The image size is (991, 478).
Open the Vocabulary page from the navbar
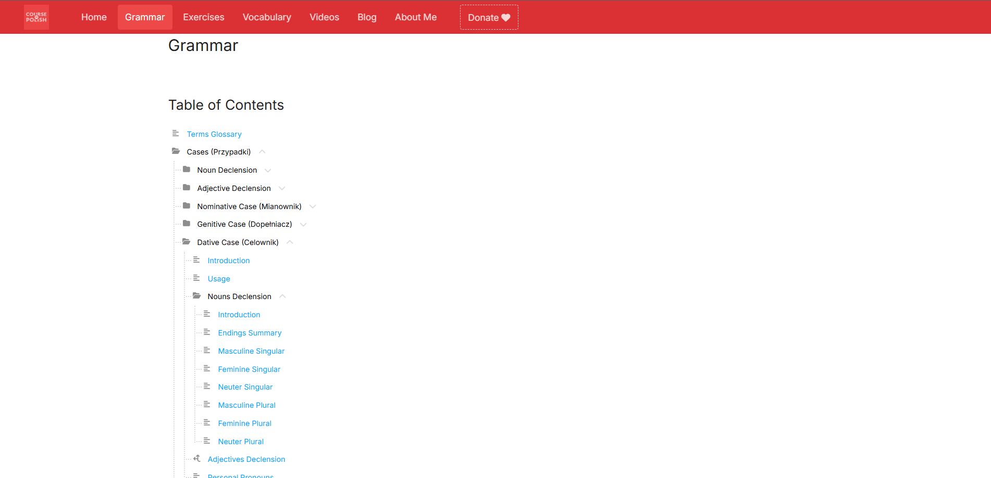point(267,17)
